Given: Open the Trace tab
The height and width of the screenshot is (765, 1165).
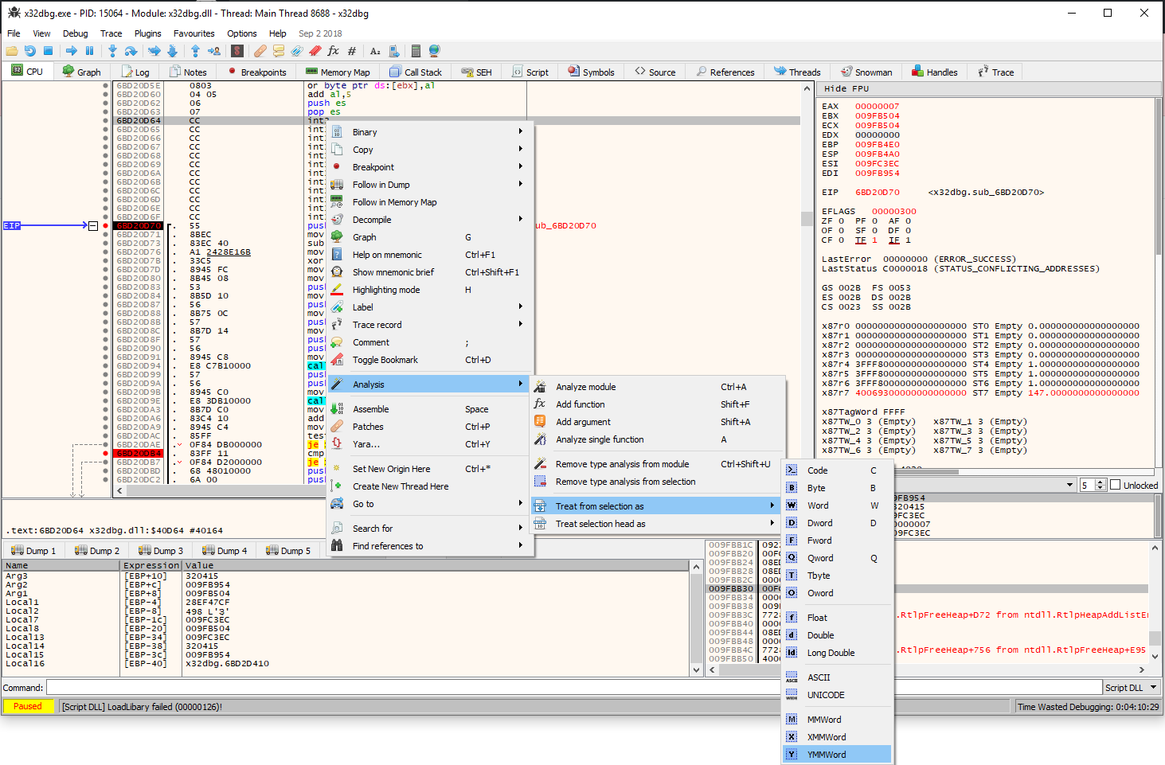Looking at the screenshot, I should (x=995, y=72).
